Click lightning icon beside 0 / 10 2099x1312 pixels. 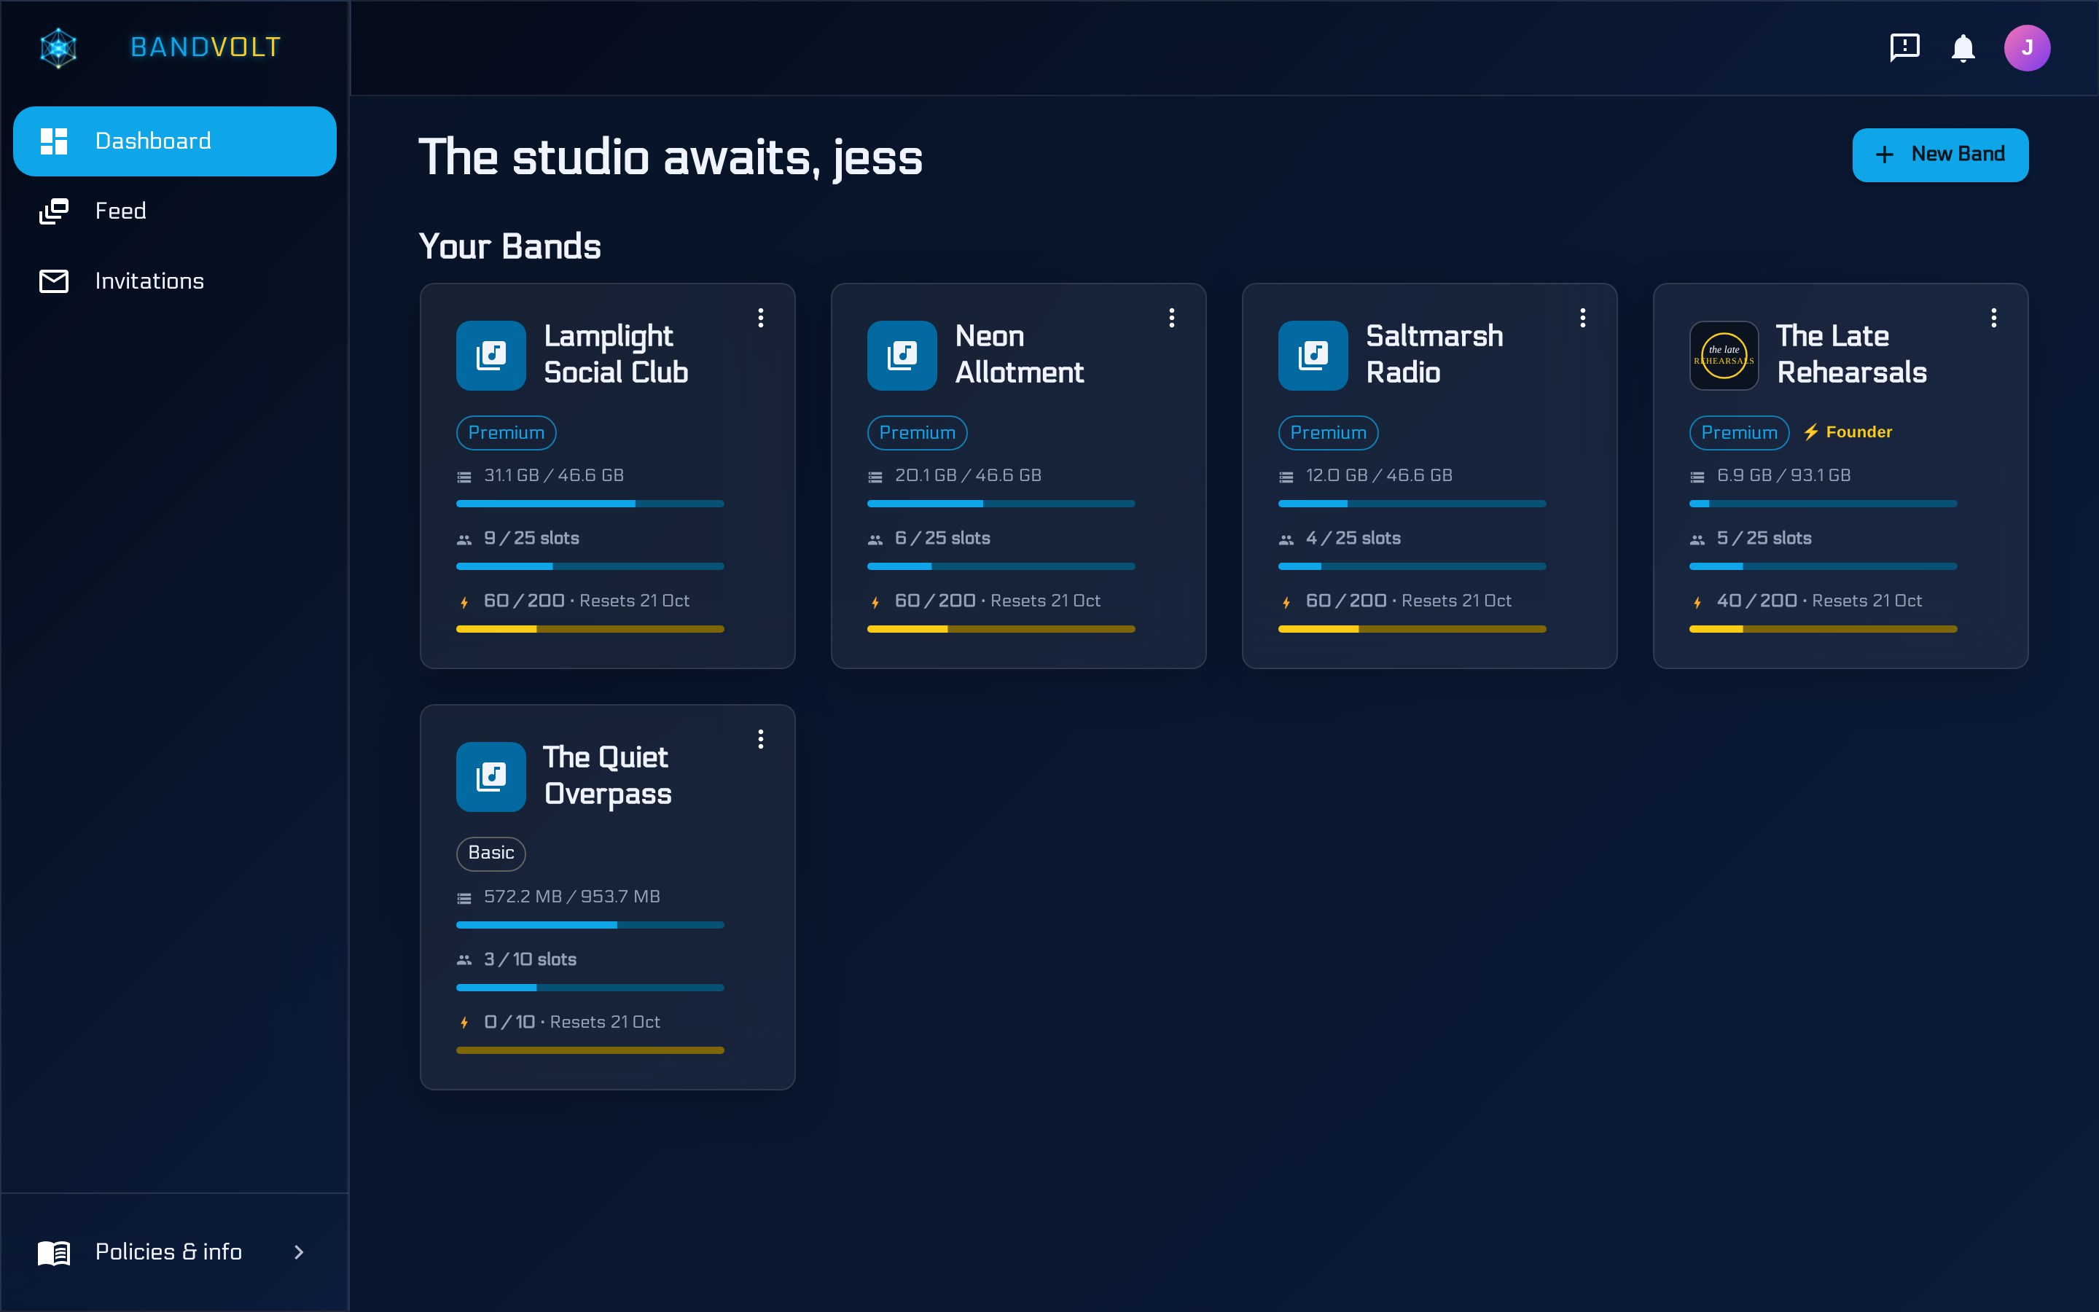[464, 1022]
